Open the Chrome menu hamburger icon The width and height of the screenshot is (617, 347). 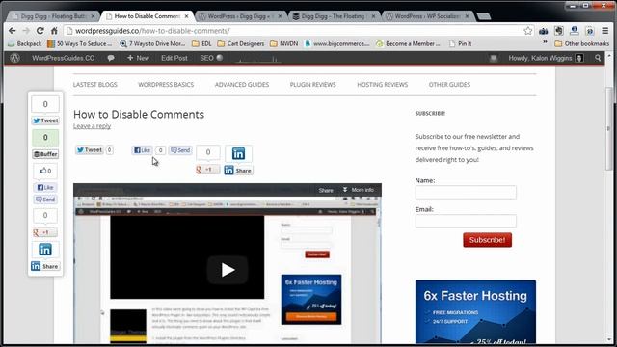(x=605, y=31)
